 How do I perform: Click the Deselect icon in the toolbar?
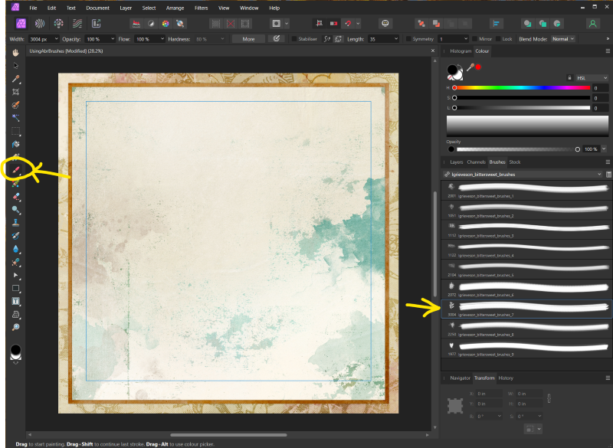point(231,24)
